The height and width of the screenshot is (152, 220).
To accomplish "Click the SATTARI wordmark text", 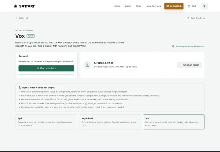I will pos(27,6).
